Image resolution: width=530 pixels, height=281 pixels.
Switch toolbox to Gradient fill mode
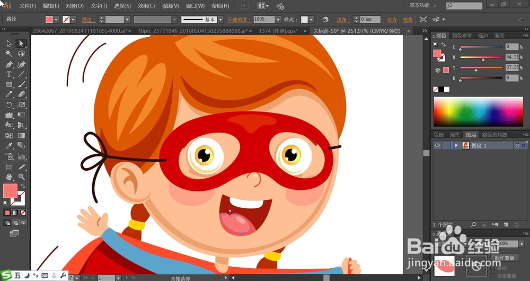(x=15, y=213)
